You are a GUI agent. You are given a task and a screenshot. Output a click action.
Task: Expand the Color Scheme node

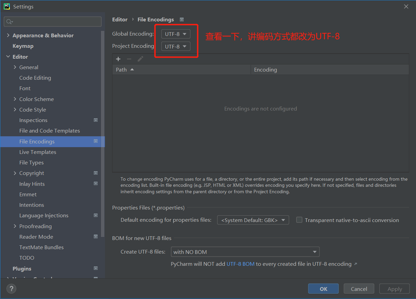[x=15, y=99]
